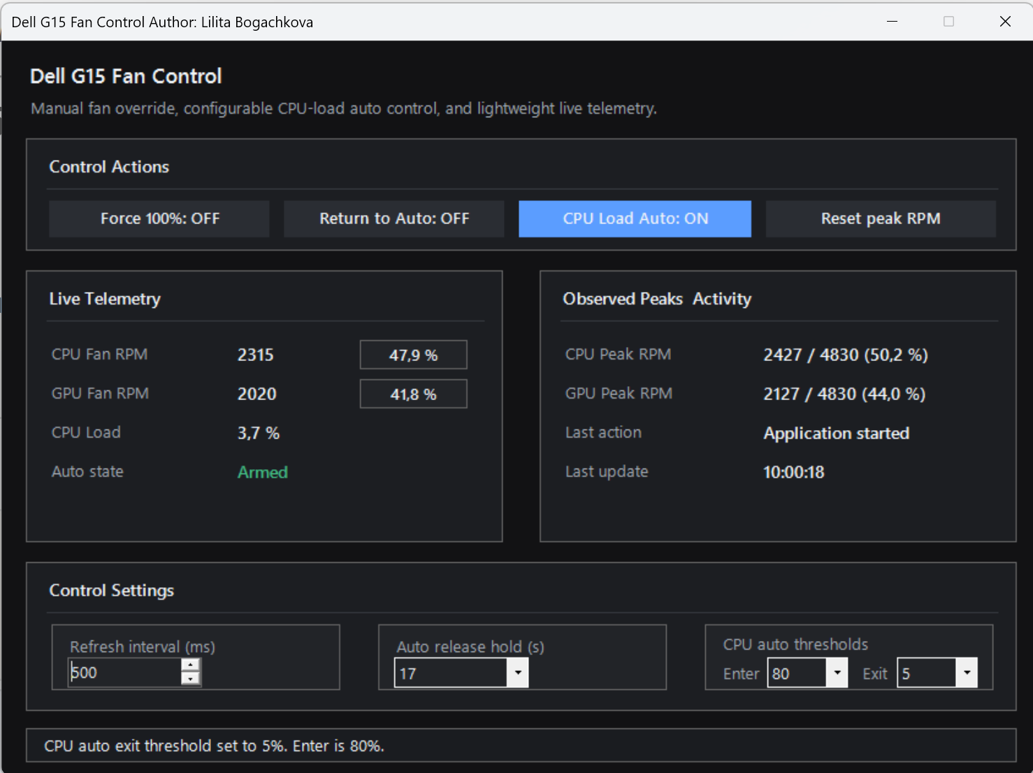The image size is (1033, 773).
Task: Click the GPU Fan RPM label
Action: [100, 393]
